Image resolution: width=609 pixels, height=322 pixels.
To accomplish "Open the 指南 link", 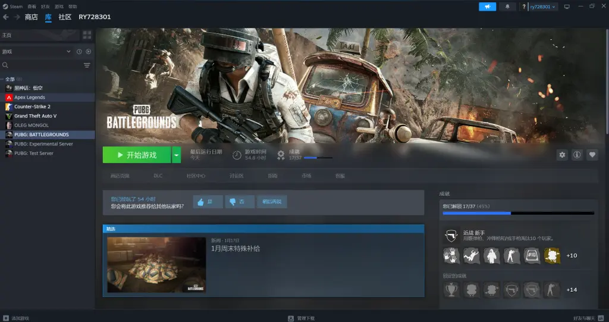I will pyautogui.click(x=272, y=176).
